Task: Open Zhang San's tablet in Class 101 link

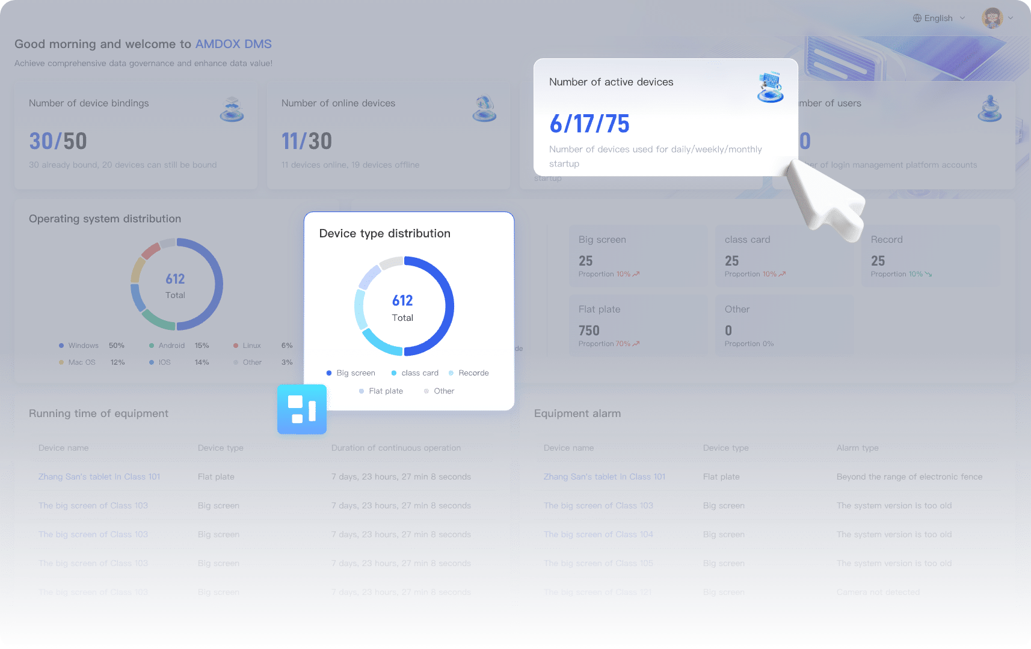Action: (x=99, y=477)
